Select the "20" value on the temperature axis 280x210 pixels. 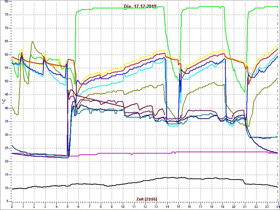6,161
